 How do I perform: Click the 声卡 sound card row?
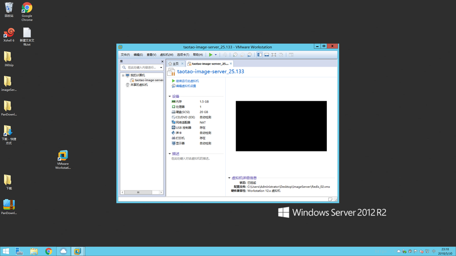click(191, 133)
